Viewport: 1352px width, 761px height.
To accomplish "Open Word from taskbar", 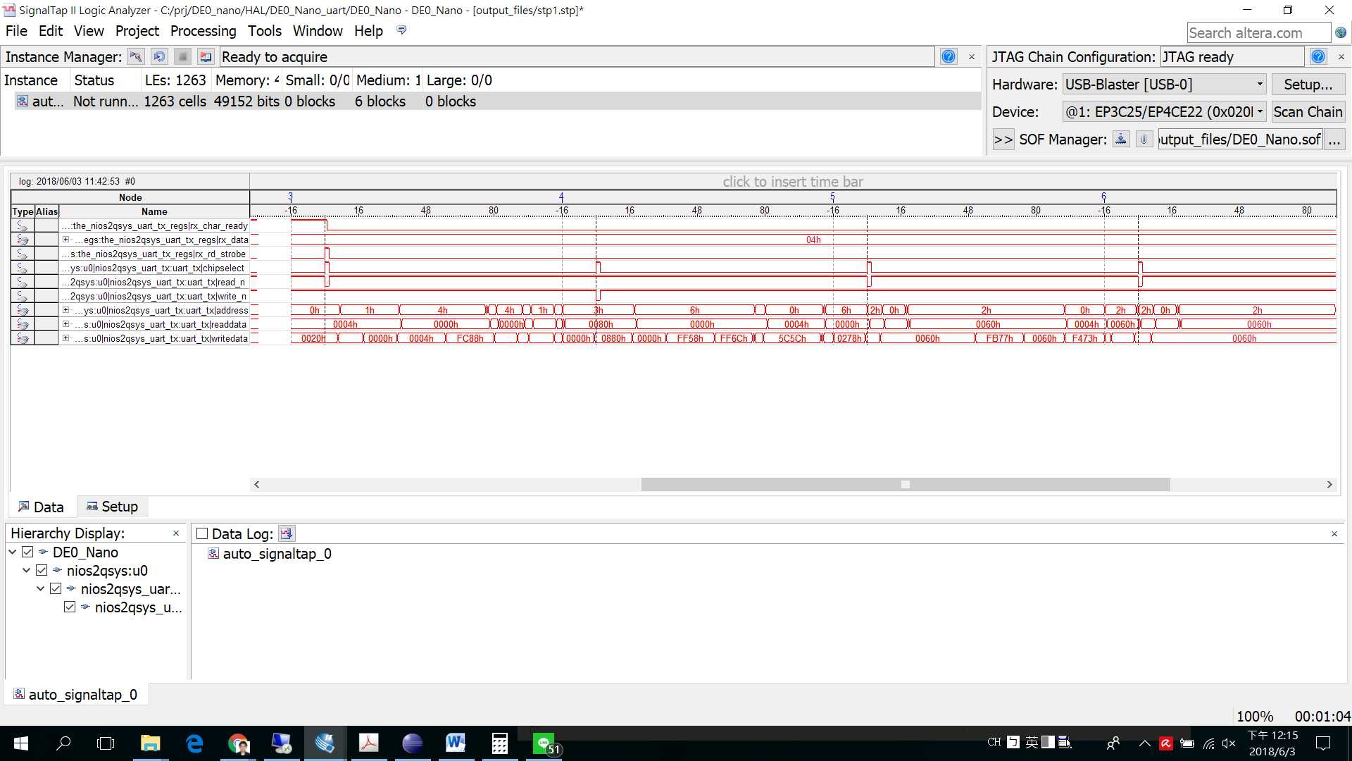I will point(456,743).
